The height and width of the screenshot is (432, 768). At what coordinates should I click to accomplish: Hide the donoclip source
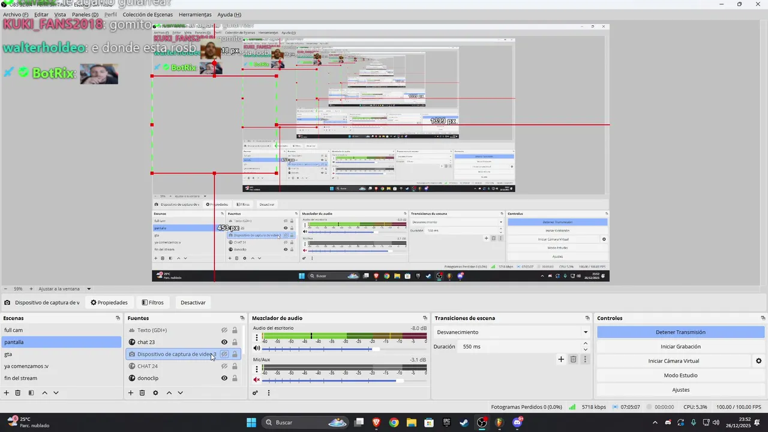click(224, 378)
